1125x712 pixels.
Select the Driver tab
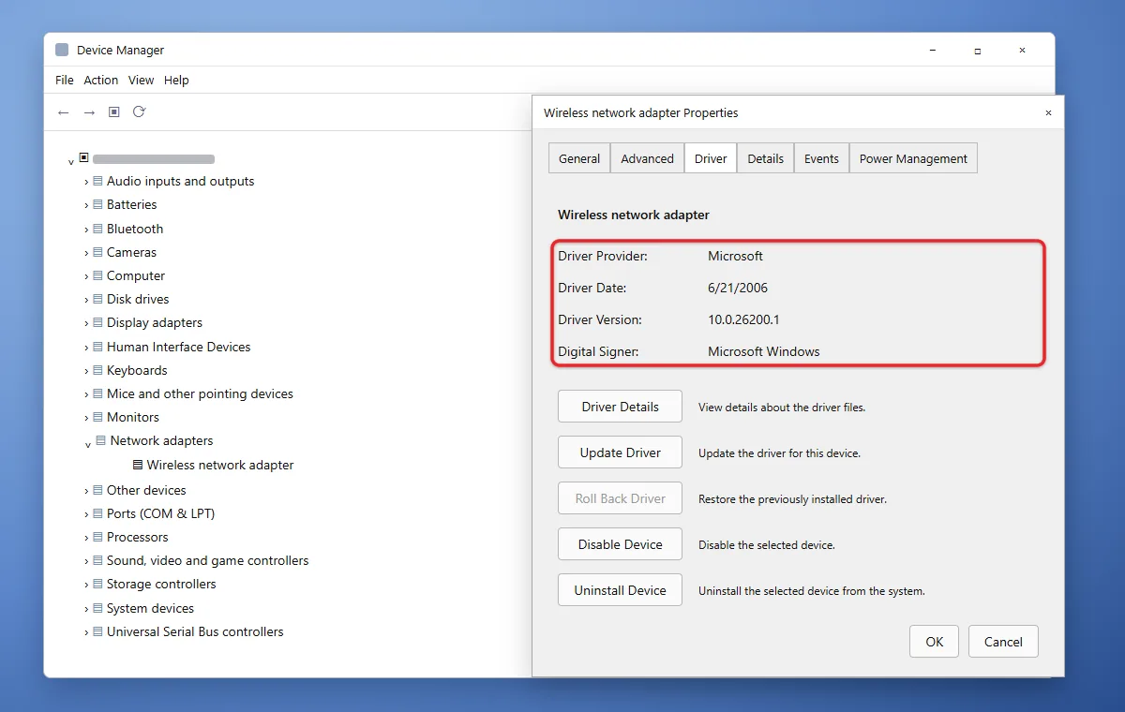pyautogui.click(x=711, y=158)
